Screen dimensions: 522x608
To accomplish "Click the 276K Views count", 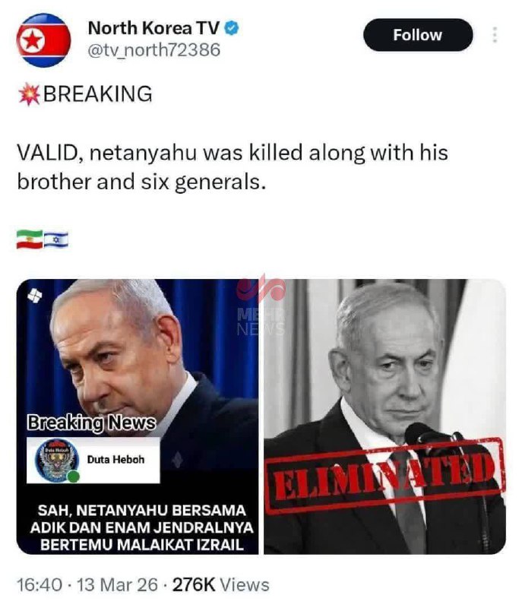I will click(221, 584).
